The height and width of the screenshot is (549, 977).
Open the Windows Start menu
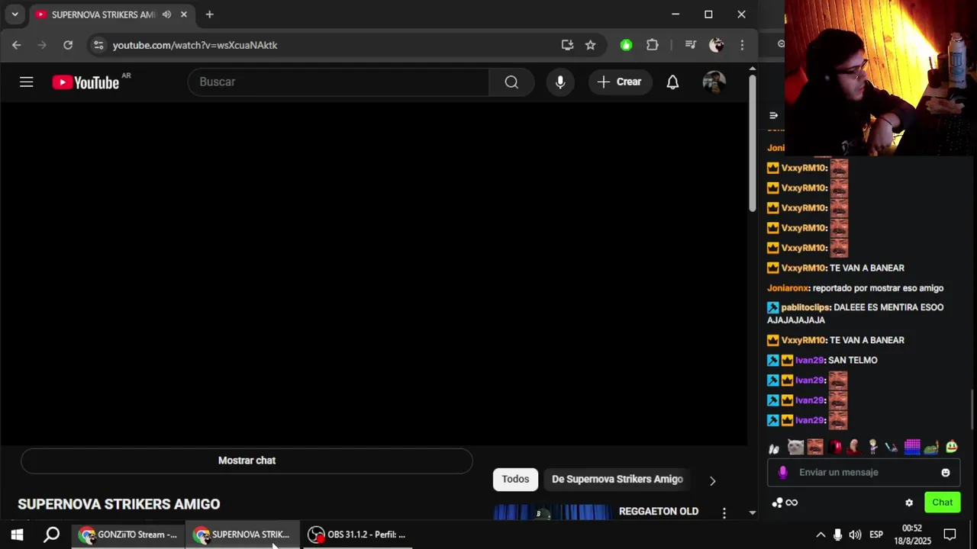17,535
